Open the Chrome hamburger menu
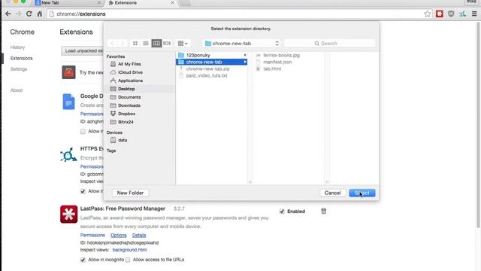 coord(474,14)
